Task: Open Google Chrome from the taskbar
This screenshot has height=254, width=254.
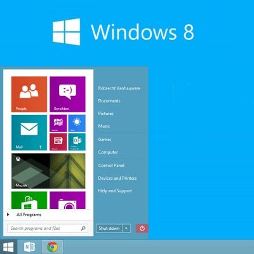Action: tap(52, 247)
